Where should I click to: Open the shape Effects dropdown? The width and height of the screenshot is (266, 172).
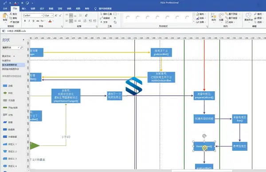click(x=201, y=22)
